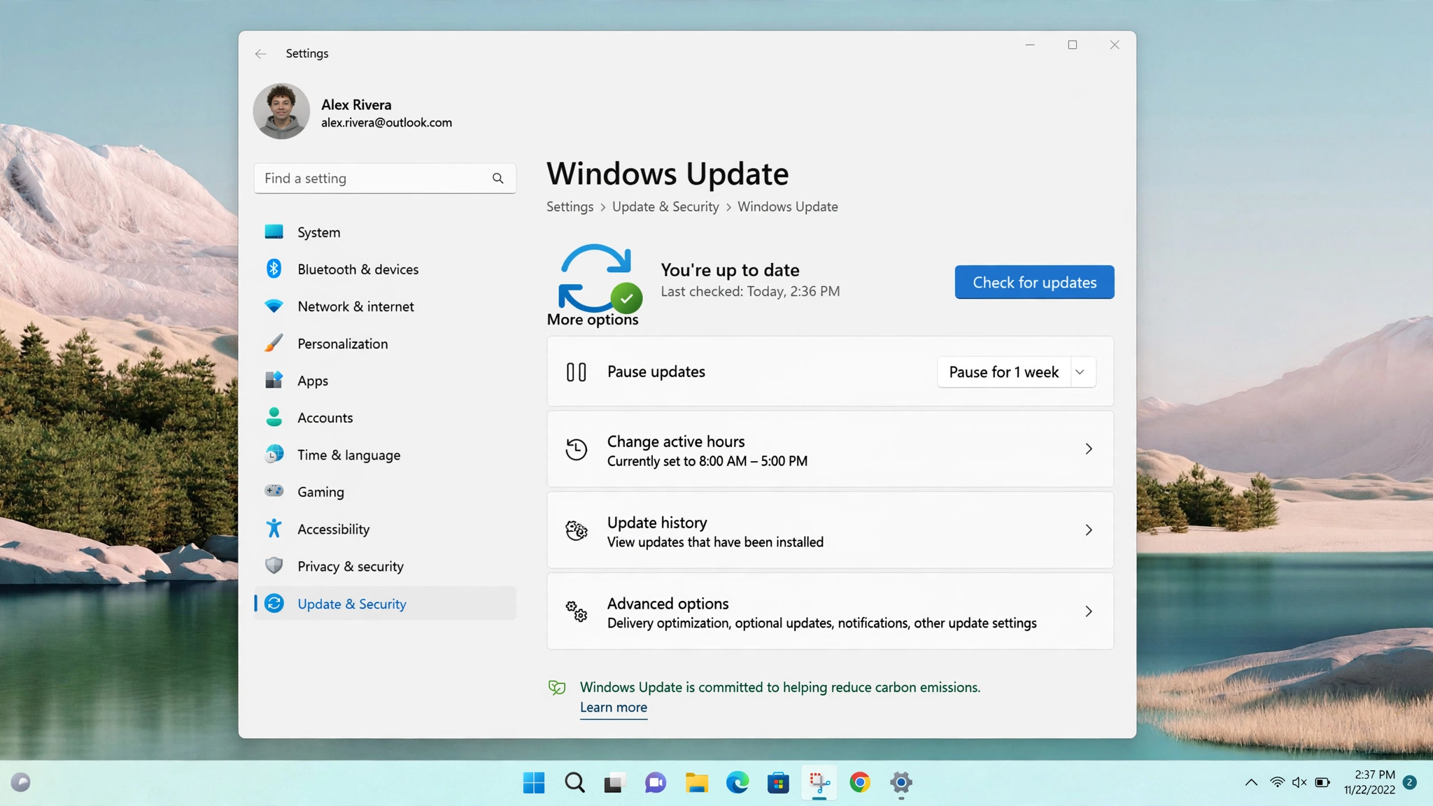Click the Accessibility figure icon

tap(274, 528)
